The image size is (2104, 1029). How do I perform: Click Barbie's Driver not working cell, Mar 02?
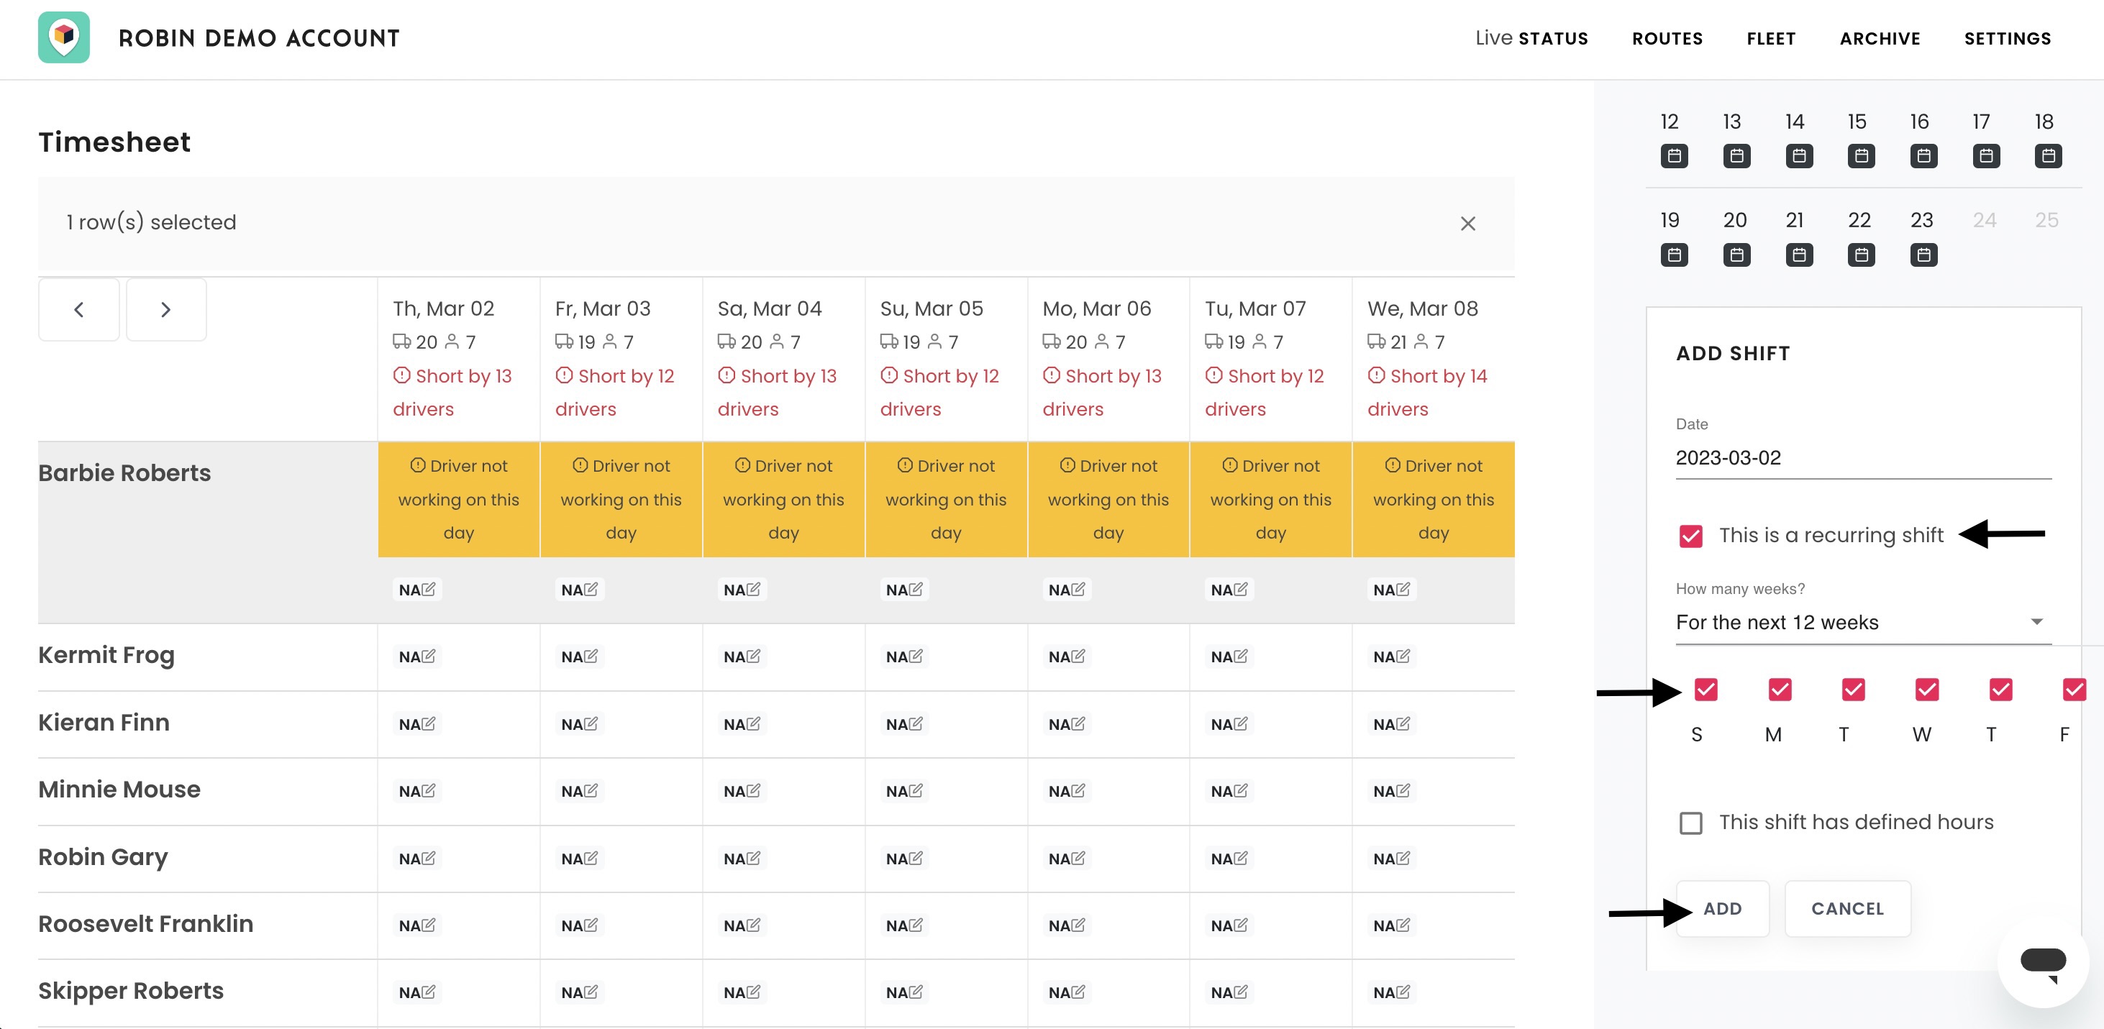(458, 499)
